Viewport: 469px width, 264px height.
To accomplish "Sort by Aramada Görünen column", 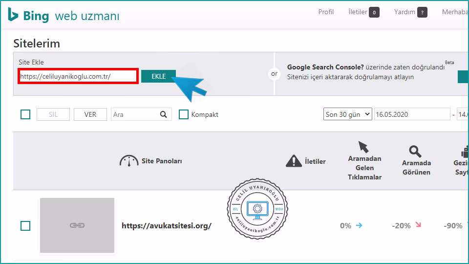I will click(x=416, y=168).
